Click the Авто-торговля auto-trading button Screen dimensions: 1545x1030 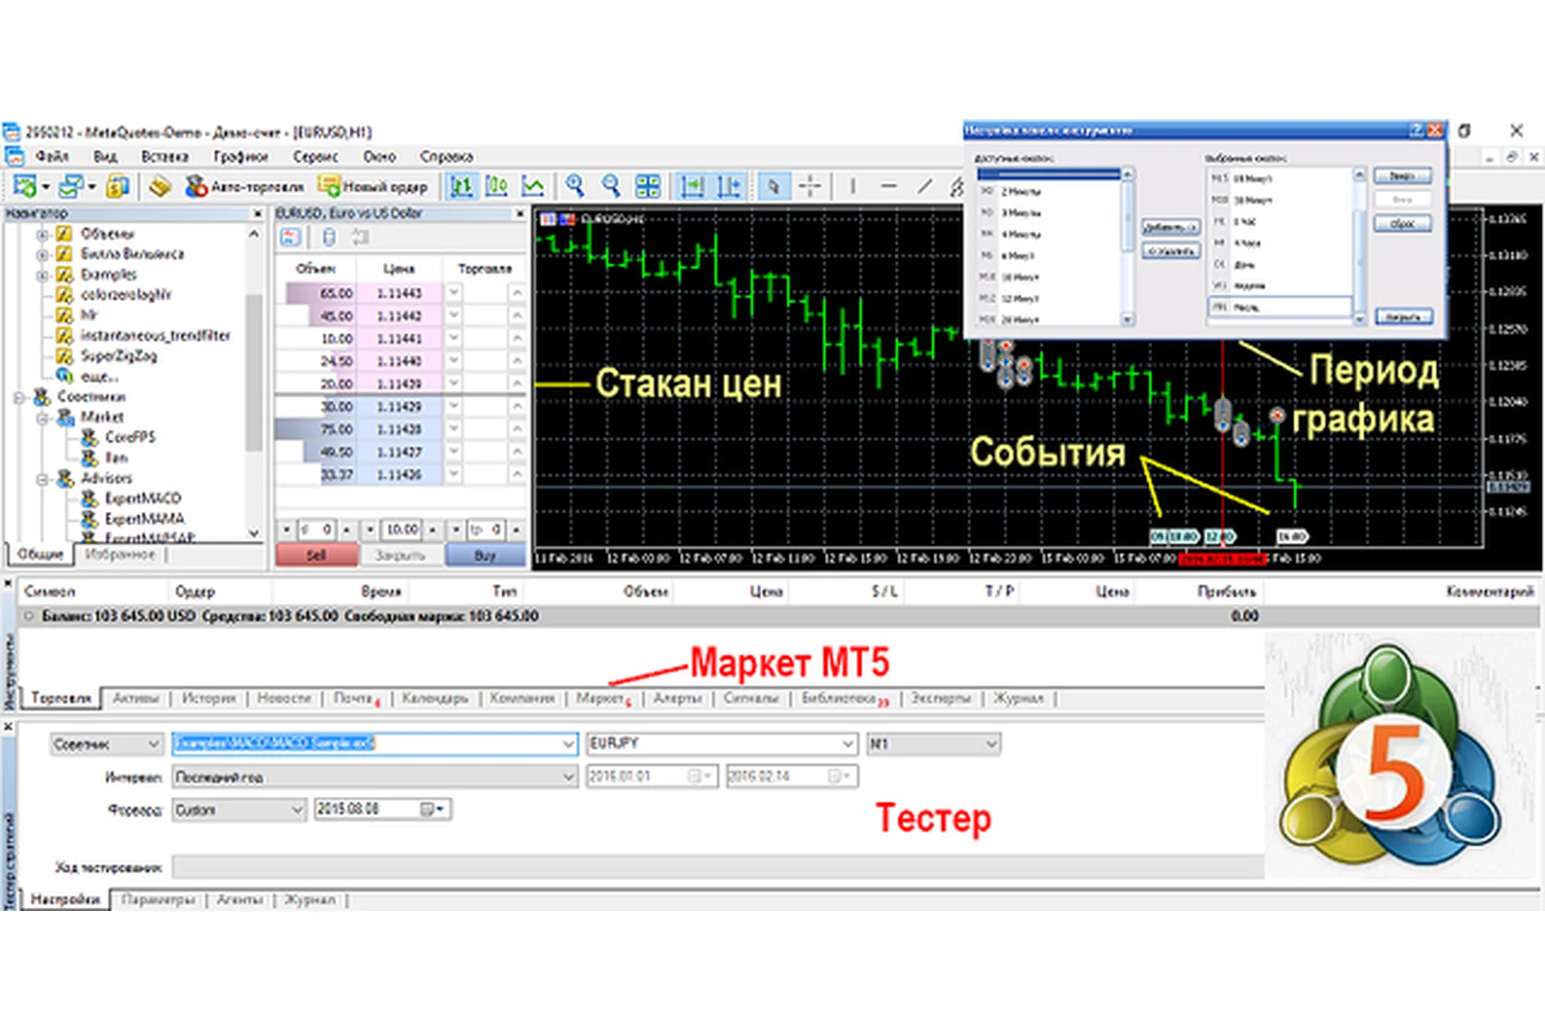pos(245,187)
